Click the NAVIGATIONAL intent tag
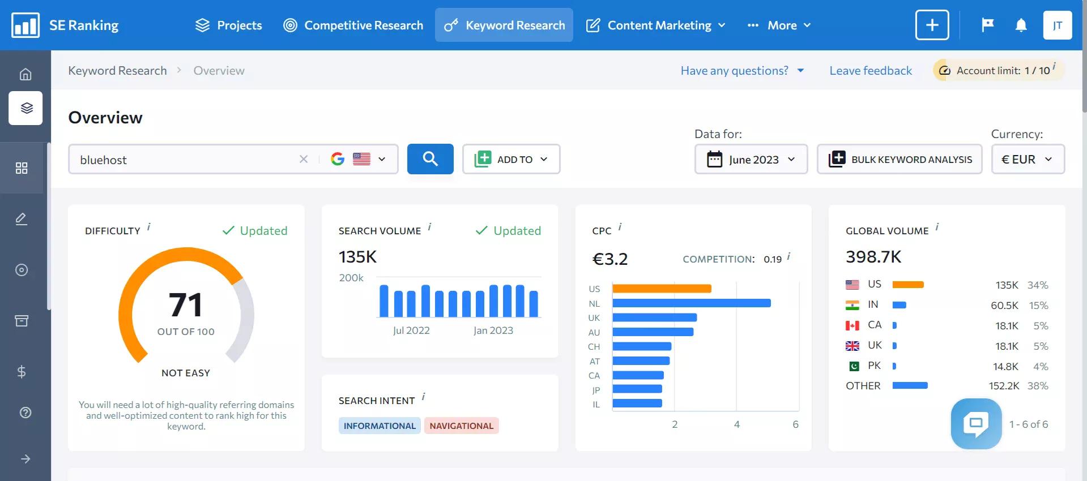 coord(461,426)
